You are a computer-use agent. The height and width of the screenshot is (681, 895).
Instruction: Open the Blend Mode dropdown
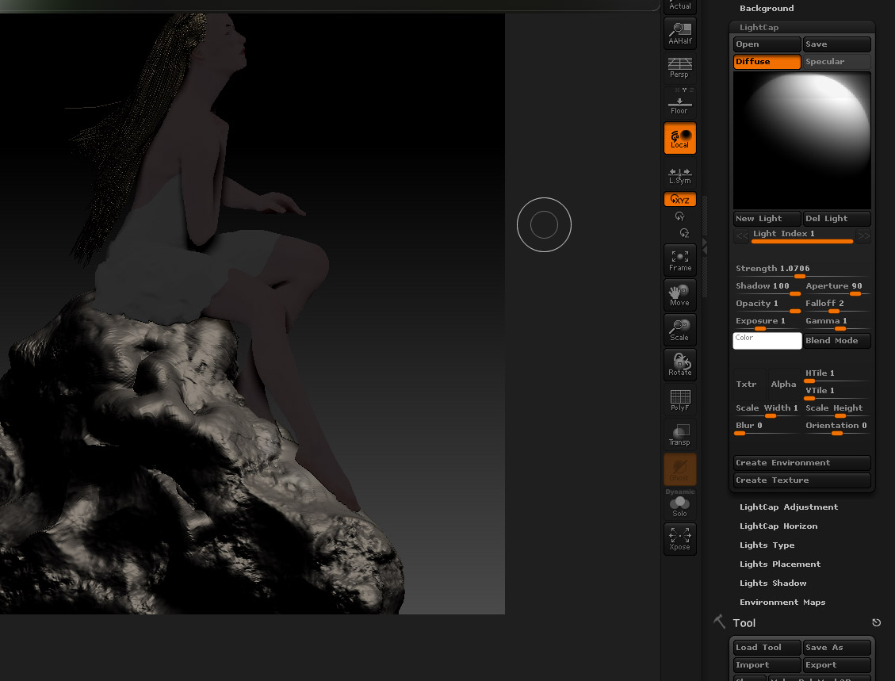pyautogui.click(x=837, y=341)
